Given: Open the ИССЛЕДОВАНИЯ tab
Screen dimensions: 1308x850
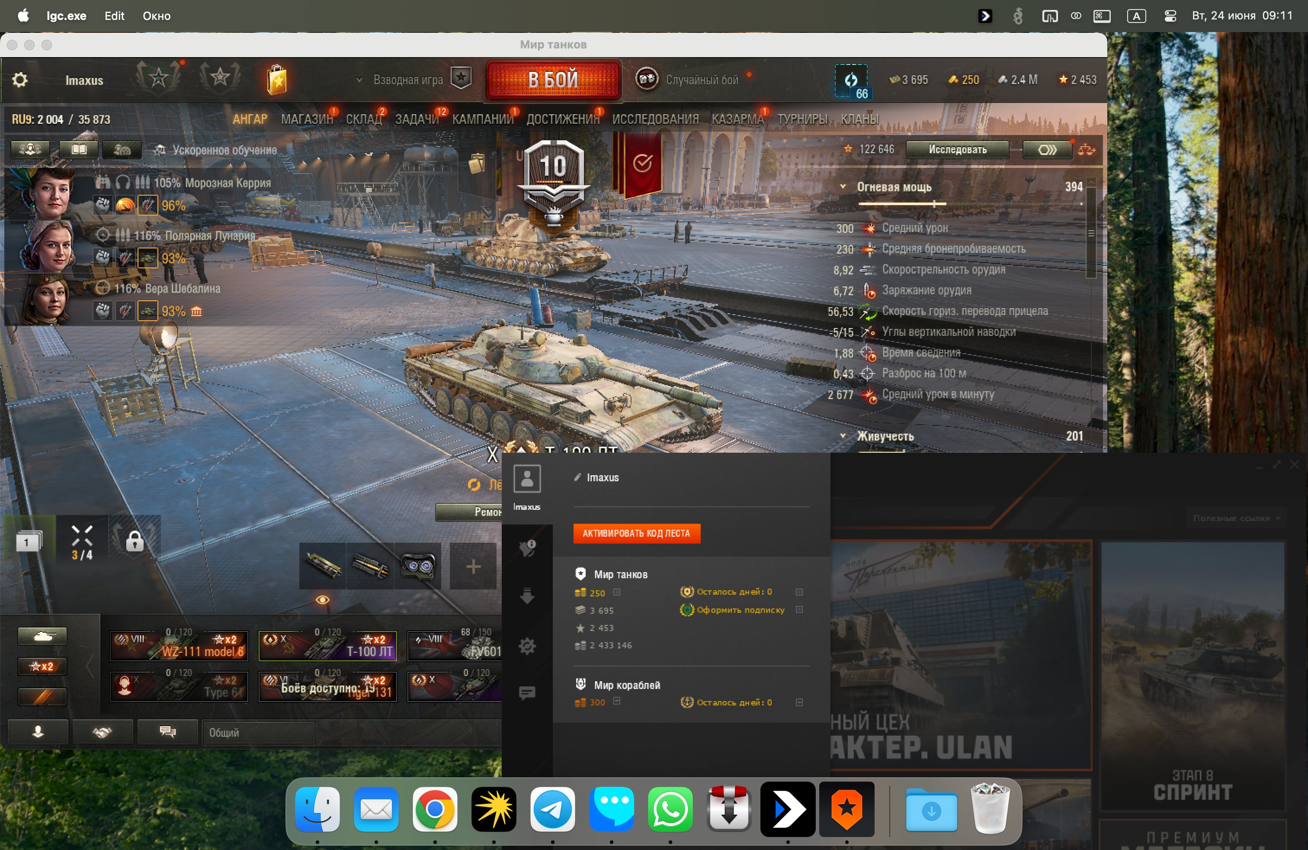Looking at the screenshot, I should pyautogui.click(x=655, y=119).
